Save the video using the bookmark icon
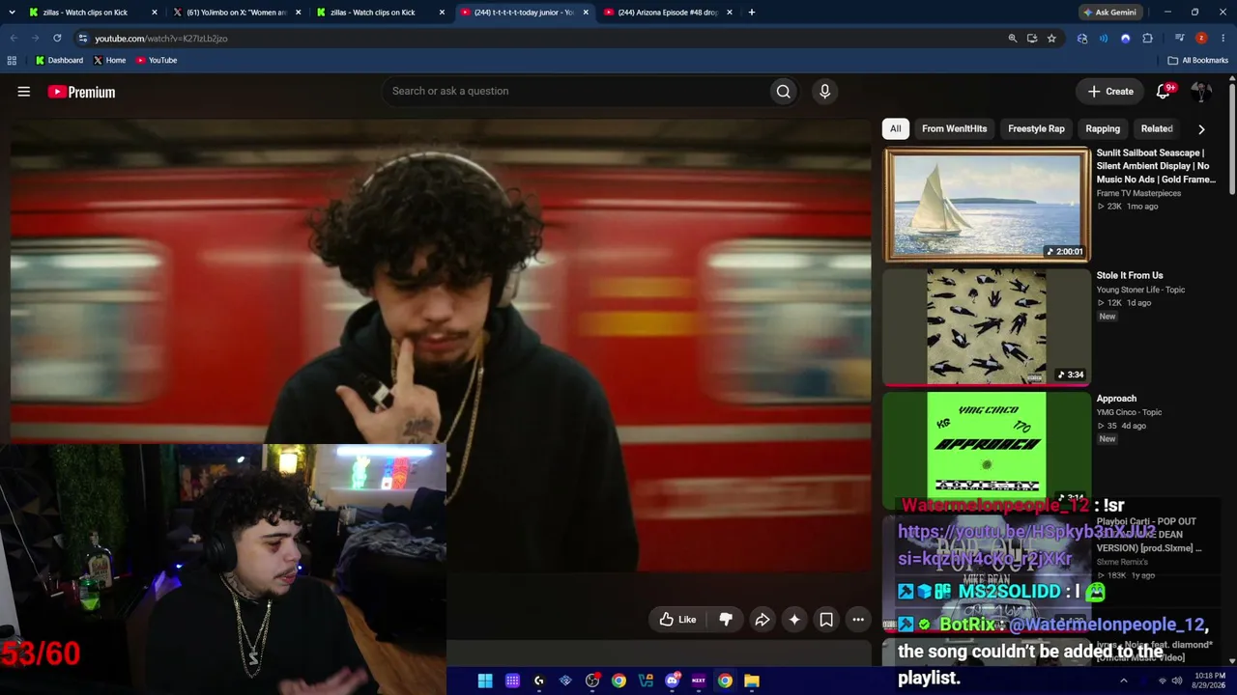This screenshot has width=1237, height=695. (826, 620)
